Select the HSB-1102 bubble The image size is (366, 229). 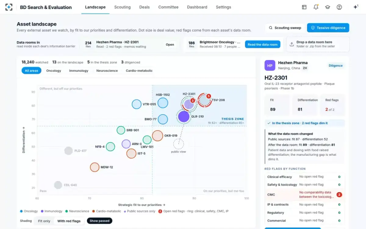pos(163,103)
